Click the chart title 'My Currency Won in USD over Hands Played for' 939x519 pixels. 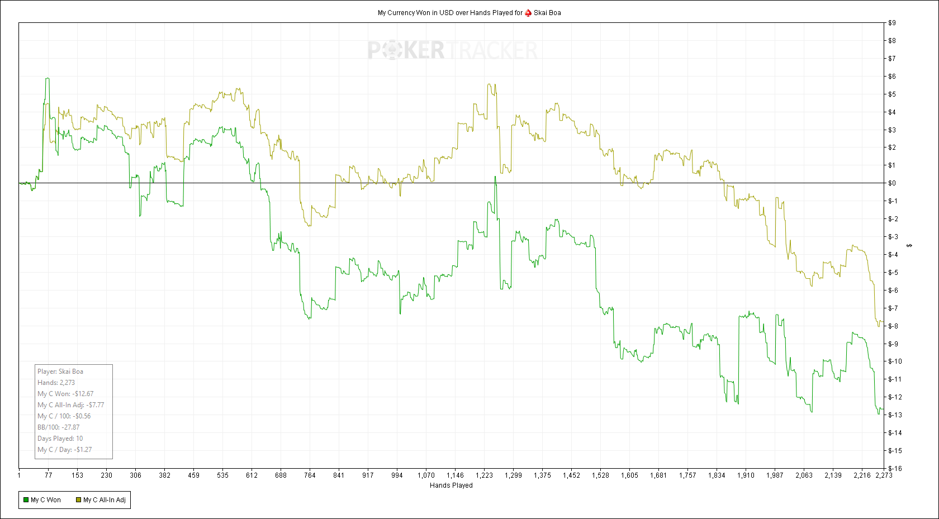(x=450, y=13)
